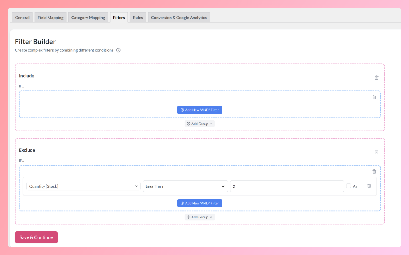
Task: Delete the Exclude filter group trash icon
Action: 374,171
